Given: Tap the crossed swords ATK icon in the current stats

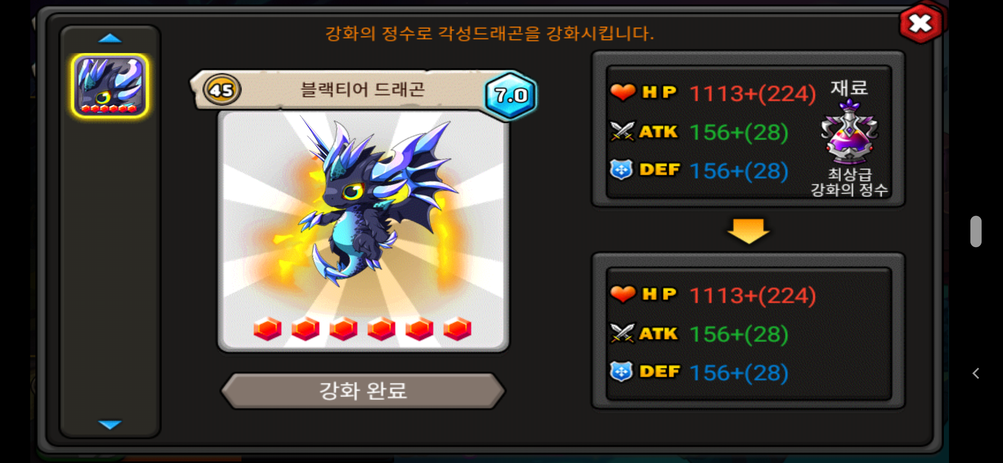Looking at the screenshot, I should [623, 131].
